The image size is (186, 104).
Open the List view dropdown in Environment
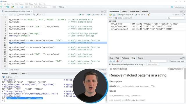176,15
